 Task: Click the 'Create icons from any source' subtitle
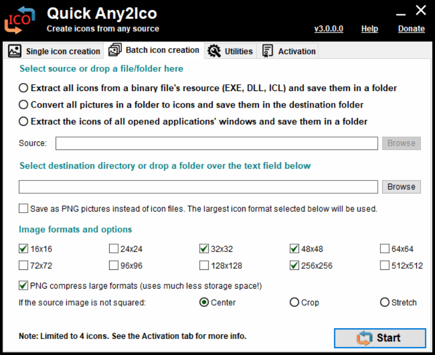tap(103, 28)
